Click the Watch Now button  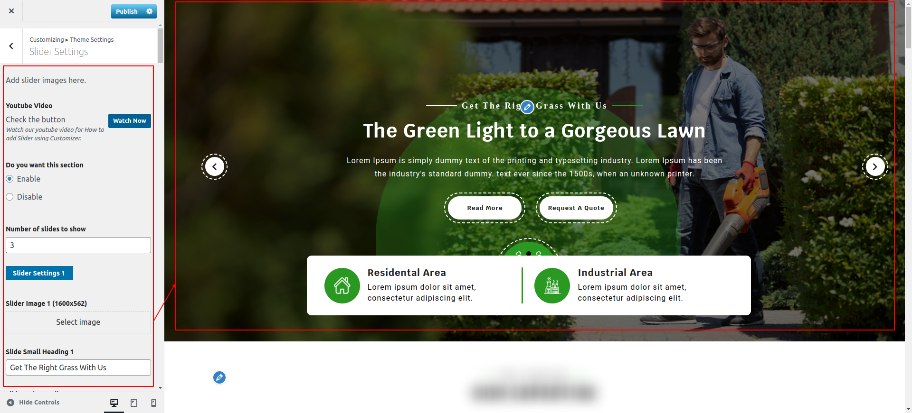[130, 121]
